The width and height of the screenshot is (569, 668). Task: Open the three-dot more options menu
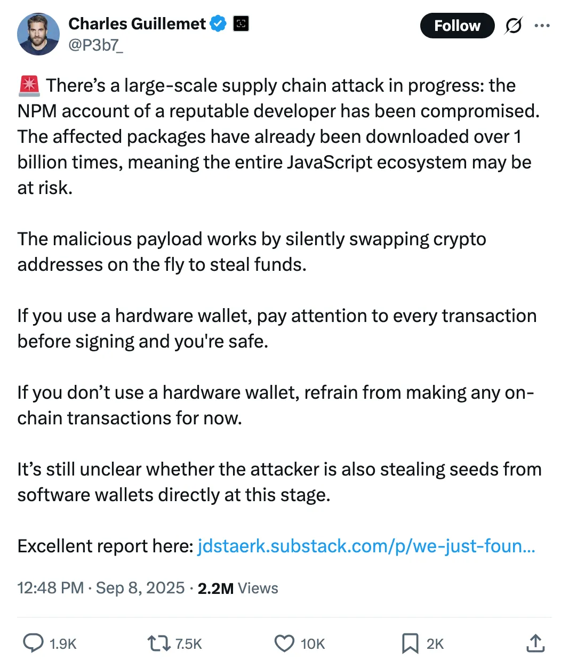tap(542, 26)
